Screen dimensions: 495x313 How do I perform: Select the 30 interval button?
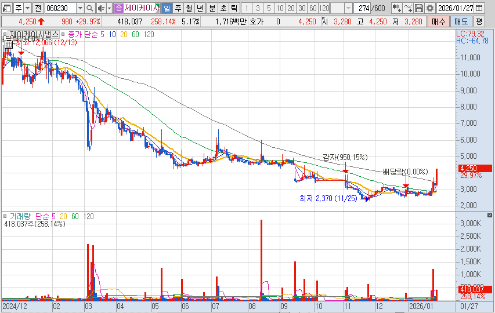[x=302, y=8]
